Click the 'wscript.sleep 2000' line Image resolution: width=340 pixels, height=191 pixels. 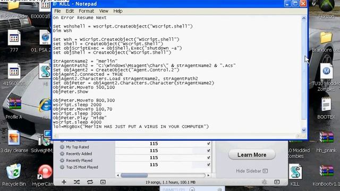(x=77, y=105)
